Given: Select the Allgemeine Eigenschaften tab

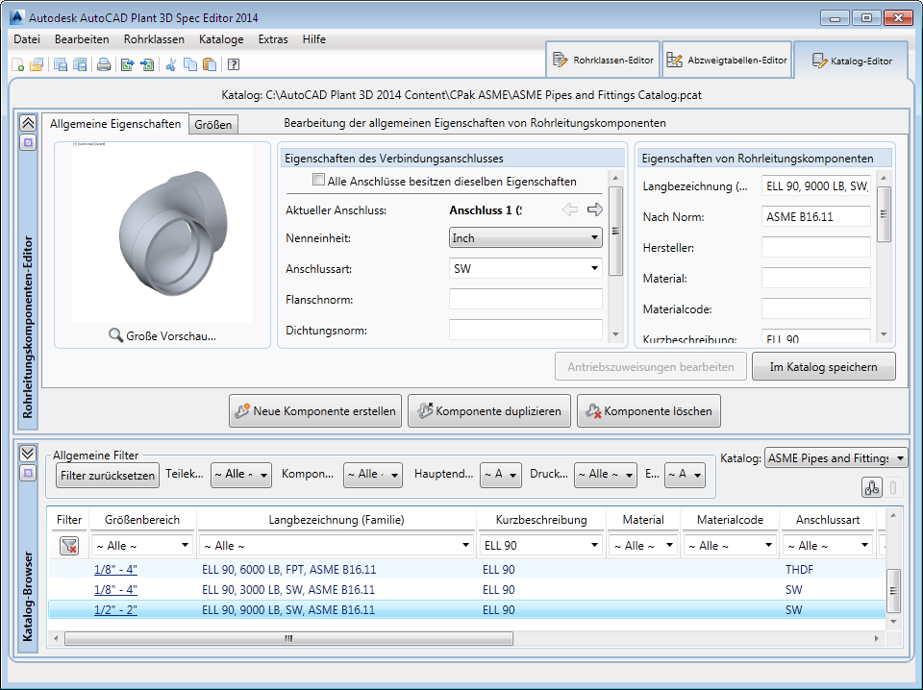Looking at the screenshot, I should (115, 124).
